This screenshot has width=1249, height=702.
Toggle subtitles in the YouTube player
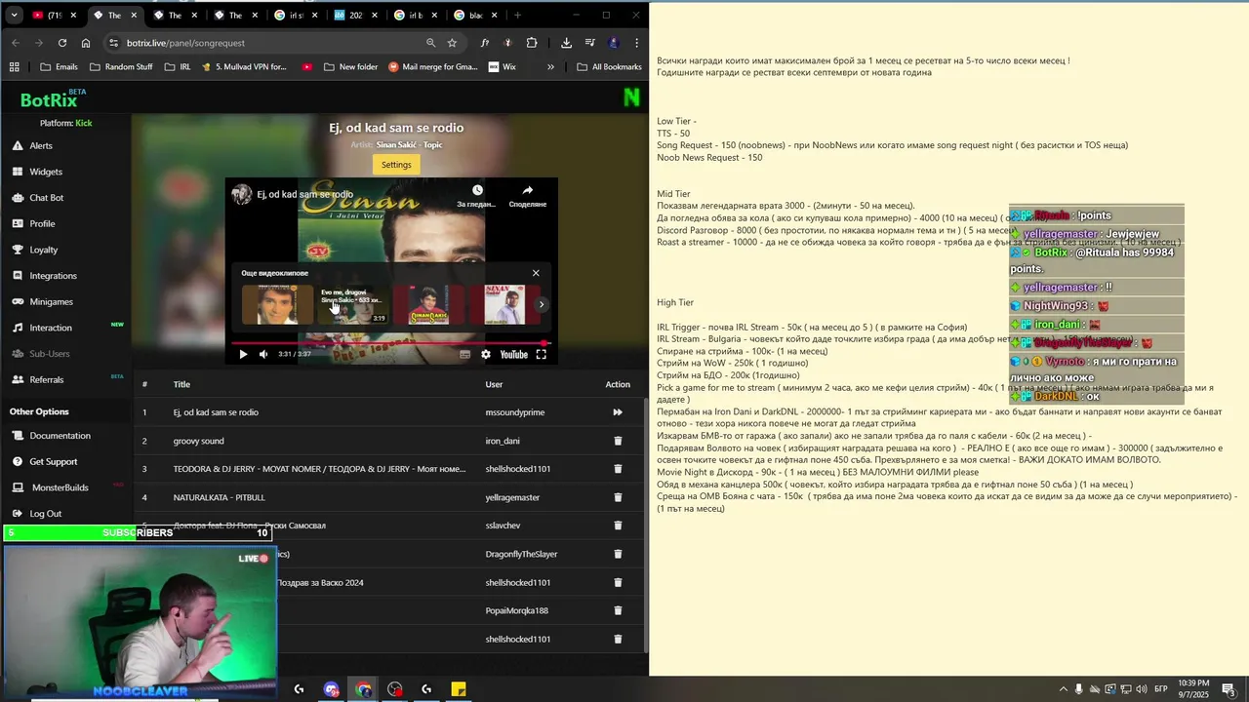click(x=464, y=354)
